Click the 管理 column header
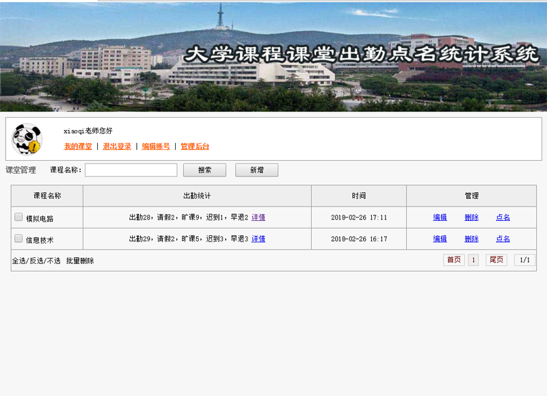 coord(472,196)
